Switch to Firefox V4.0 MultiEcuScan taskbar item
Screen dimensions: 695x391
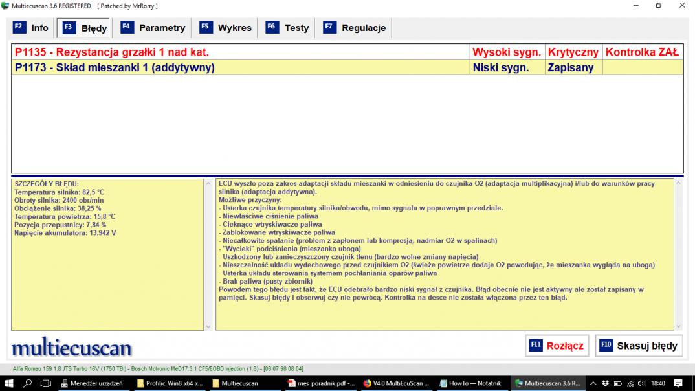[x=396, y=383]
